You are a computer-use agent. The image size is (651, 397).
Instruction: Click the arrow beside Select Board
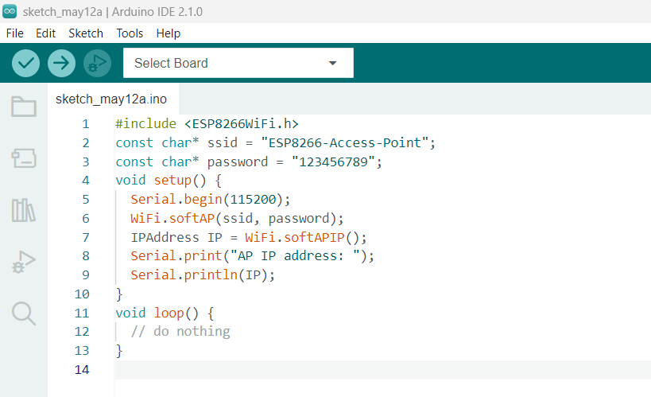pos(332,63)
